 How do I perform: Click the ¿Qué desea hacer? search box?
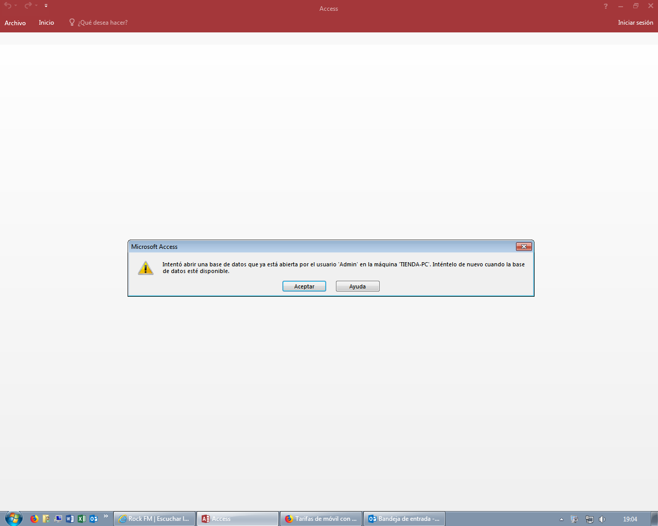click(102, 23)
